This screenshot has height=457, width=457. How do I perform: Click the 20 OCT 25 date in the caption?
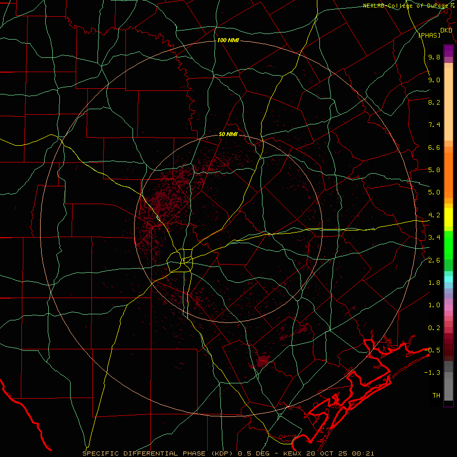(328, 453)
